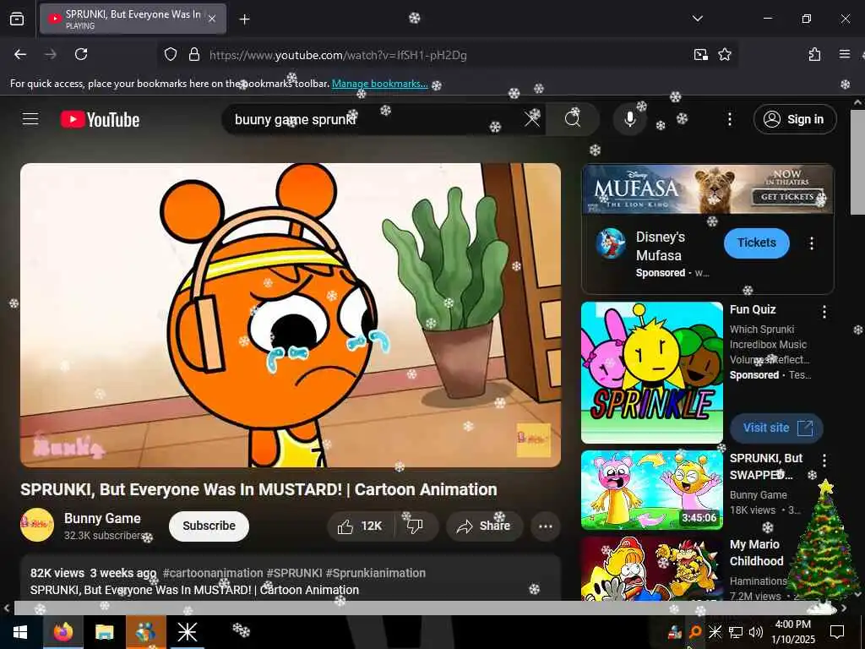The height and width of the screenshot is (649, 865).
Task: Open YouTube guide hamburger menu
Action: pyautogui.click(x=30, y=119)
